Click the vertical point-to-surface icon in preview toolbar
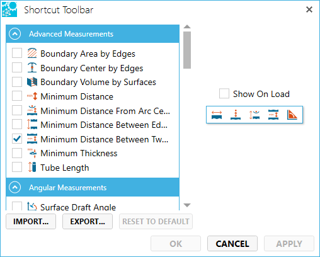The image size is (320, 257). pyautogui.click(x=236, y=115)
